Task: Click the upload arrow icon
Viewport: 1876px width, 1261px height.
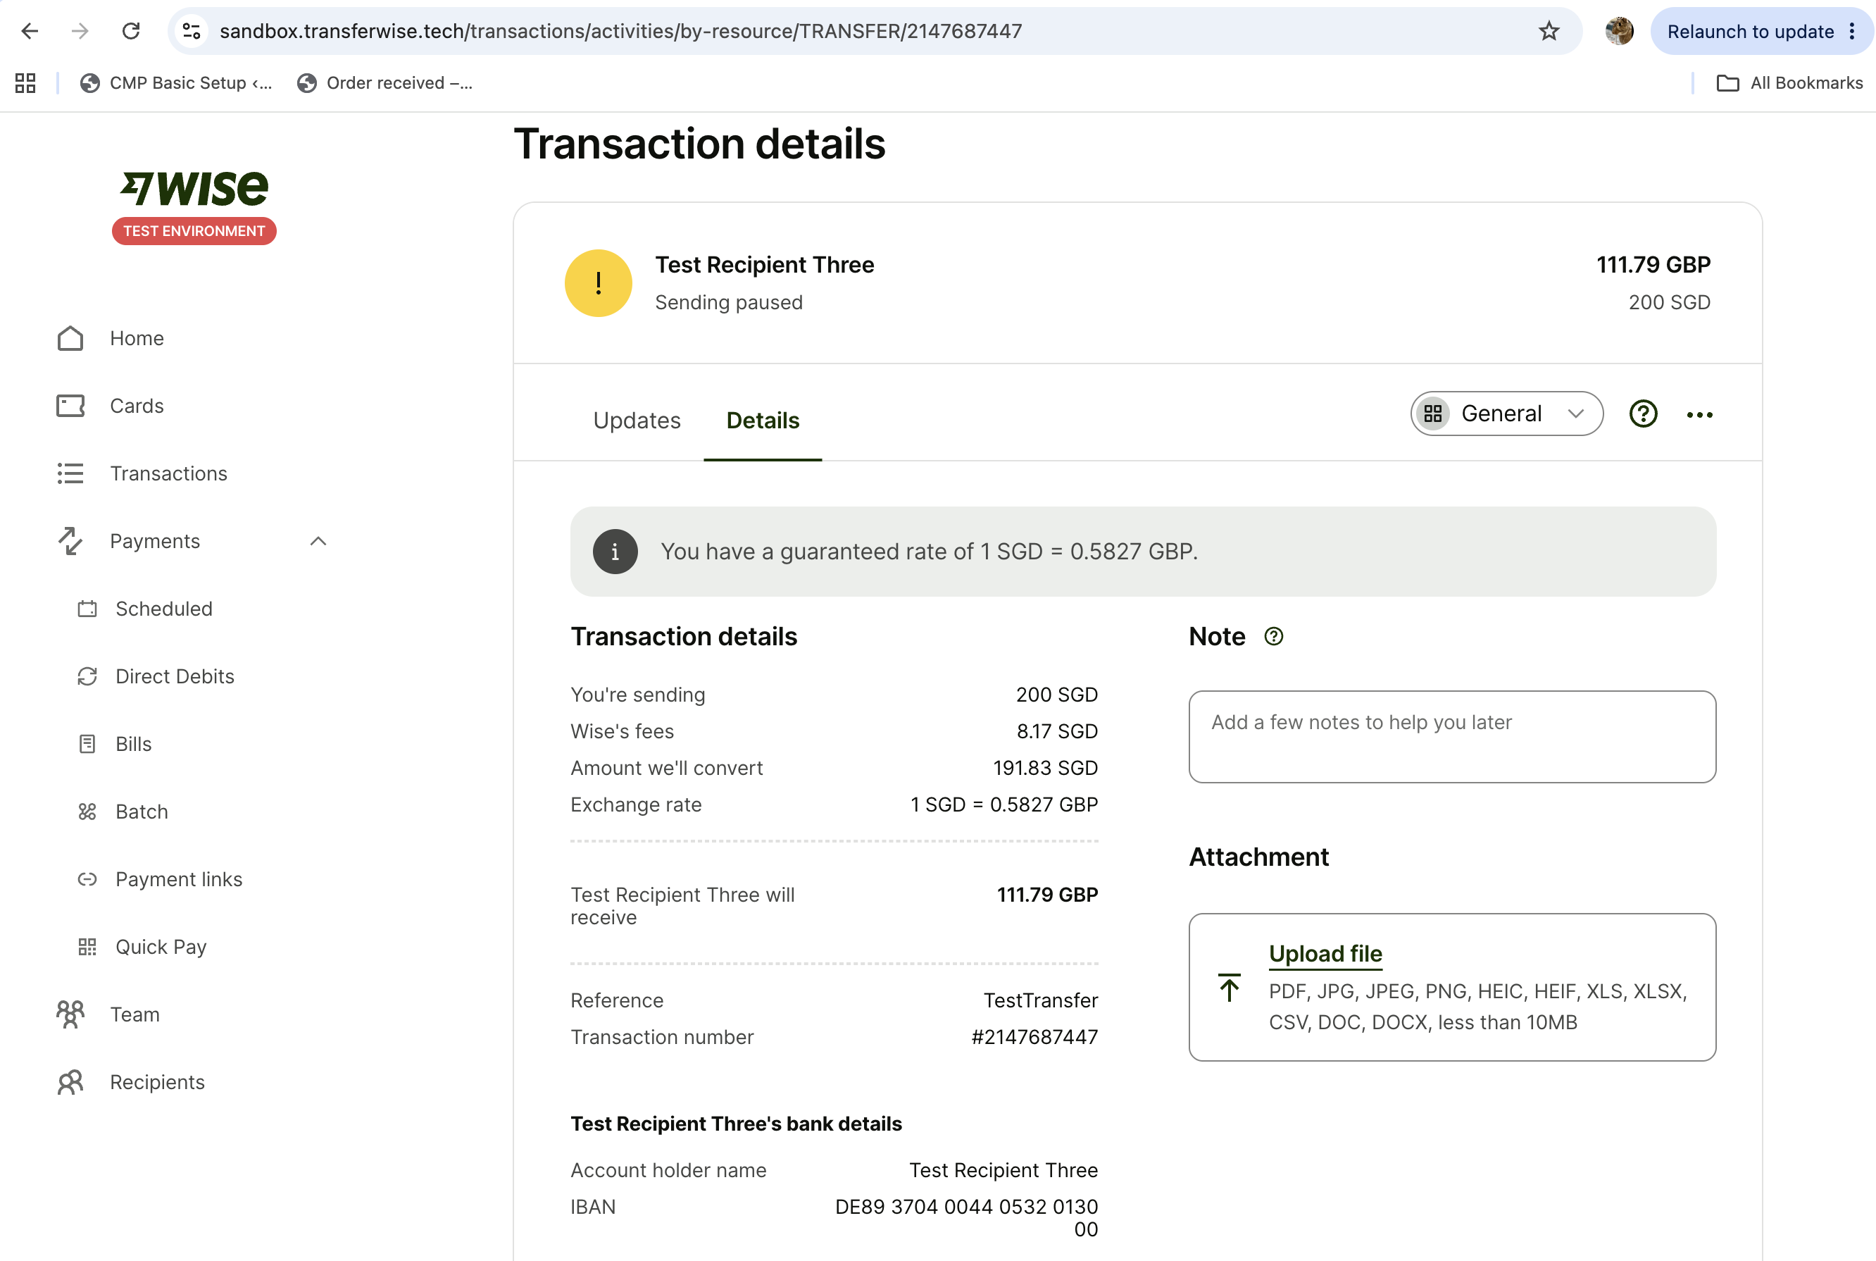Action: point(1229,988)
